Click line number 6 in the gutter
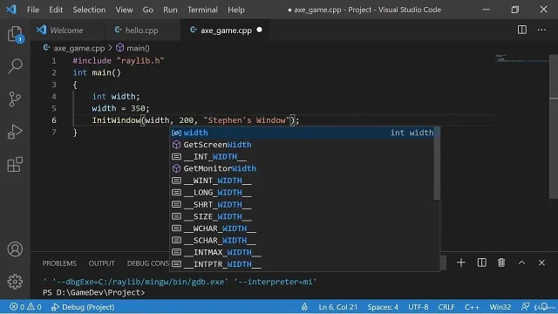Viewport: 558px width, 314px height. 54,120
